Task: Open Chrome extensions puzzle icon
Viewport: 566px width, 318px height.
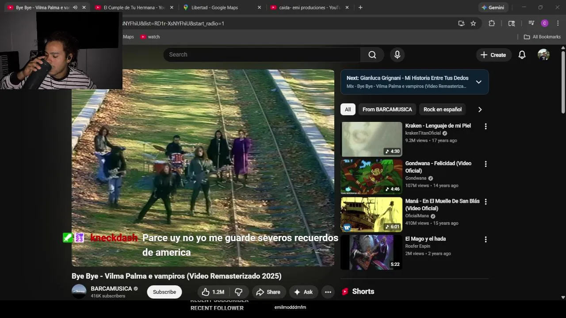Action: click(491, 23)
